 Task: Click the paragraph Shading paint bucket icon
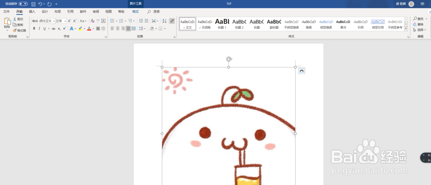tap(152, 28)
